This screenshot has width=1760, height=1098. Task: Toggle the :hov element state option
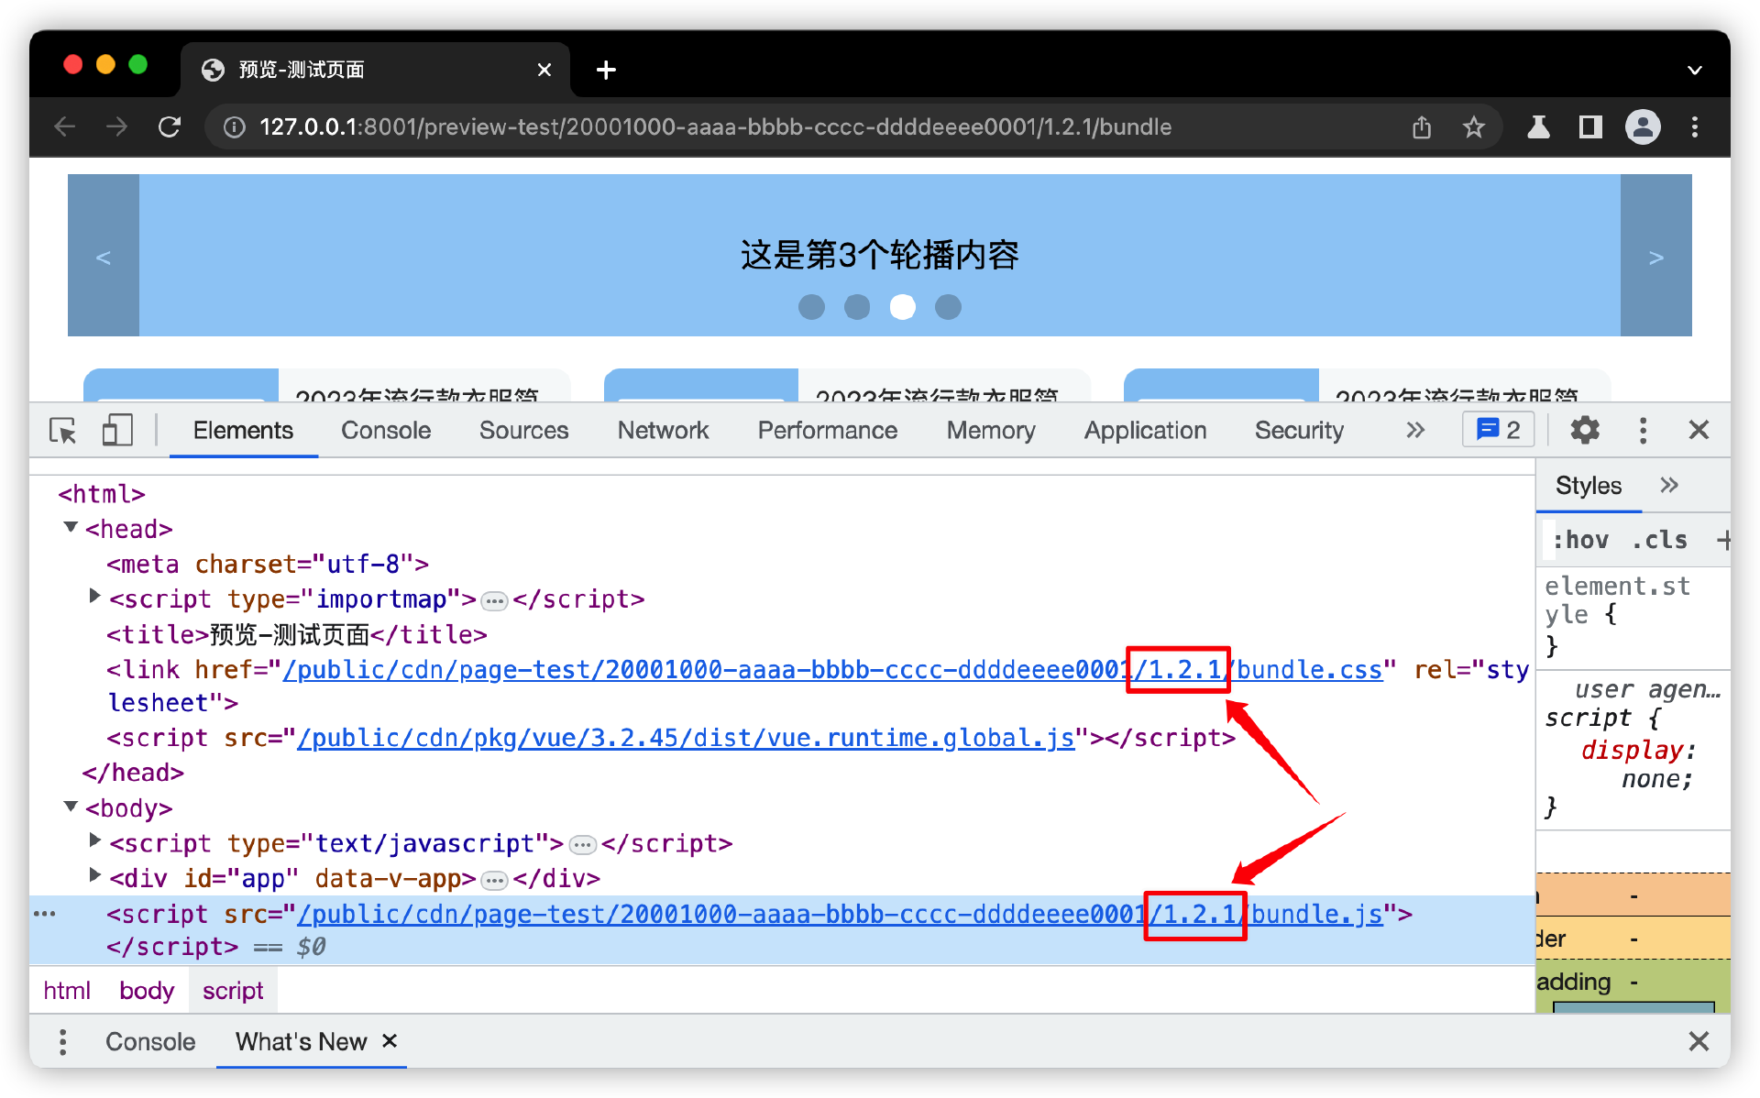[x=1580, y=540]
